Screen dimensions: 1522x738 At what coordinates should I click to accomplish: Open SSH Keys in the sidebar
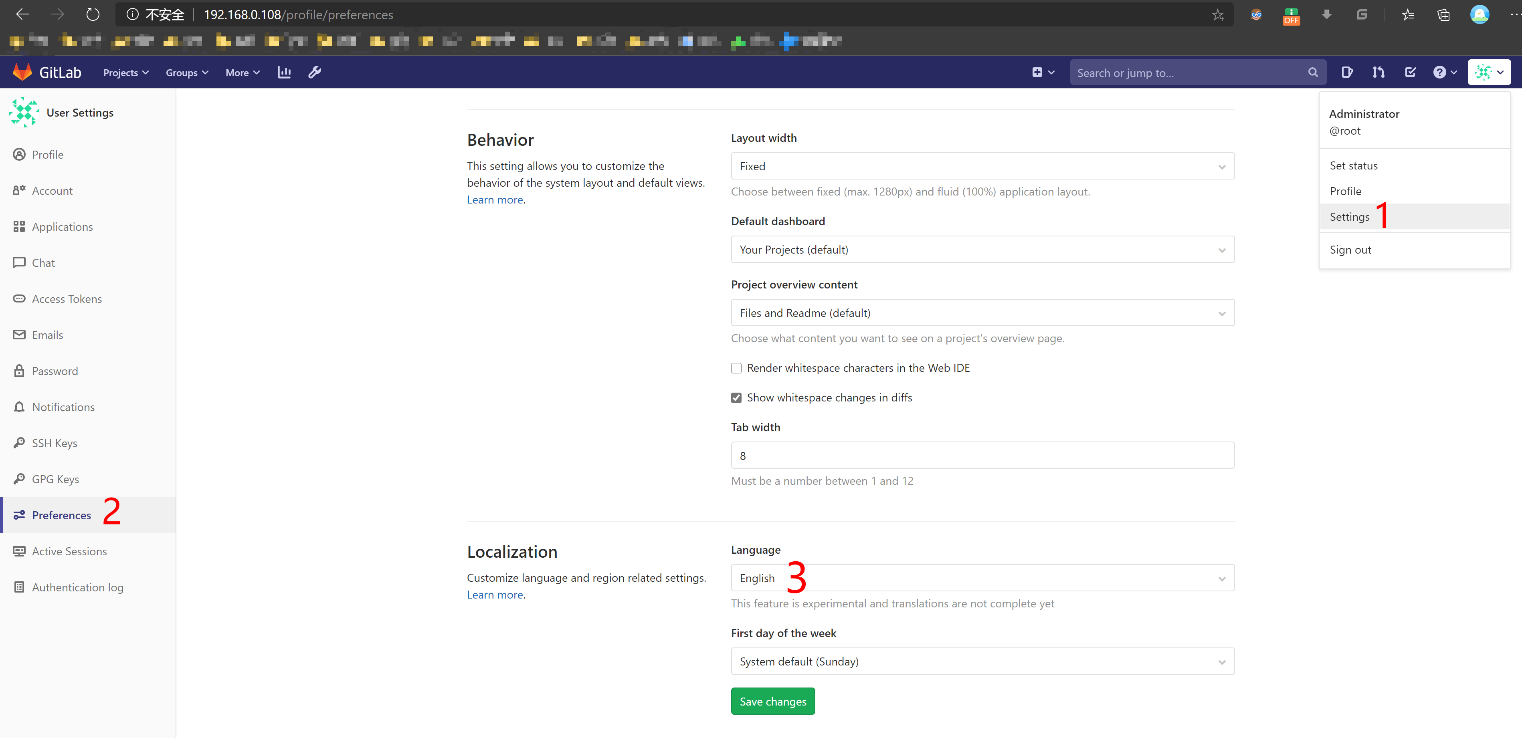point(55,443)
